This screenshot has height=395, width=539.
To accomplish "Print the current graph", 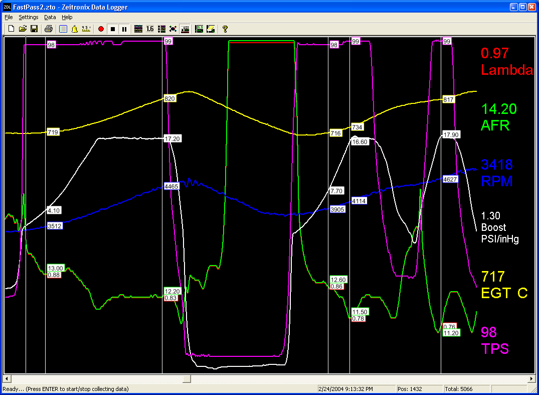I will (x=49, y=29).
